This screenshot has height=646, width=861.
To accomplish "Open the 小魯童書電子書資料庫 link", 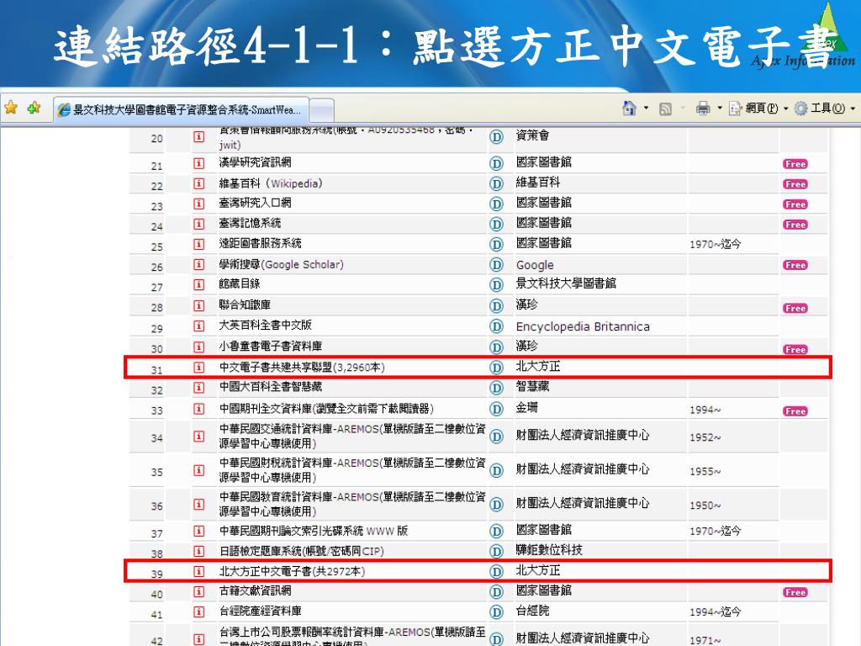I will click(x=271, y=346).
